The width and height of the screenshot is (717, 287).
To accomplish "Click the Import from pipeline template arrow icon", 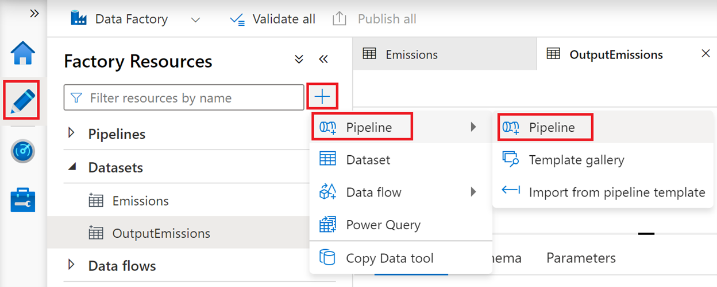I will 511,190.
